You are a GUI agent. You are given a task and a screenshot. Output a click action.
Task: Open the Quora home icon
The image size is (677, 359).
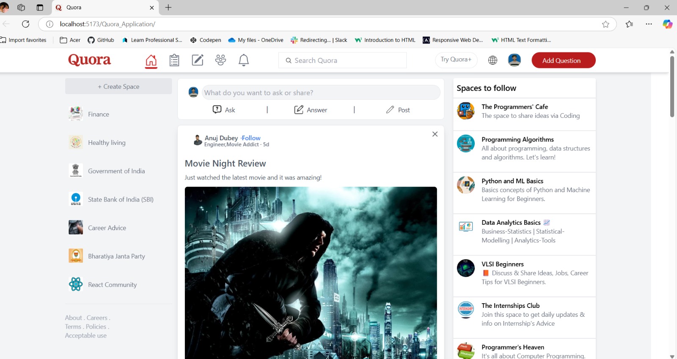click(151, 61)
